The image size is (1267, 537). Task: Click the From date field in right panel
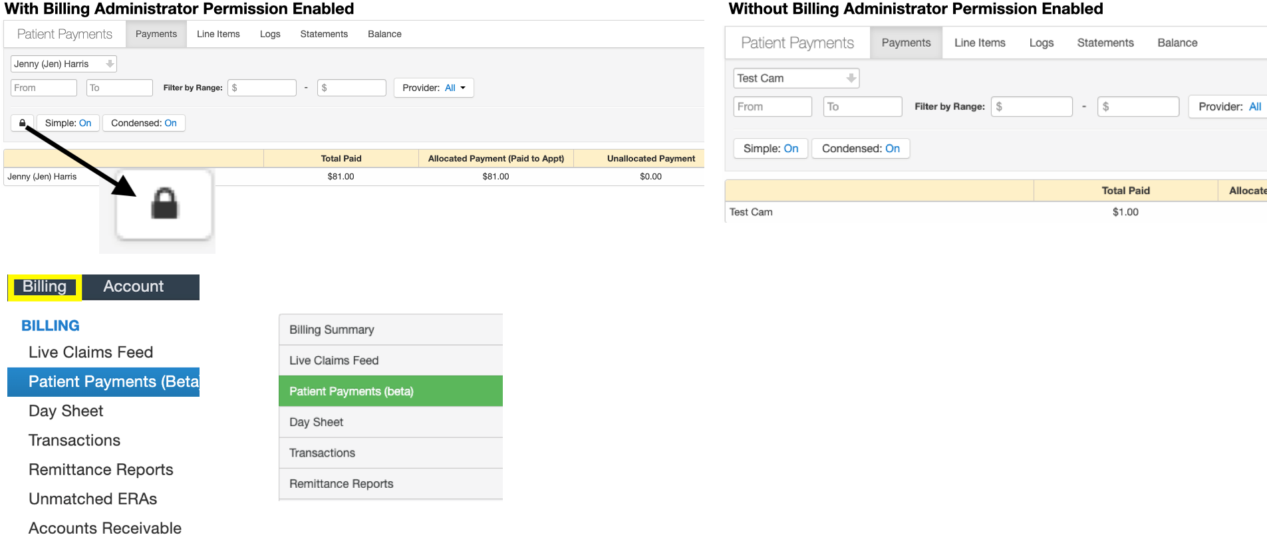(x=773, y=106)
